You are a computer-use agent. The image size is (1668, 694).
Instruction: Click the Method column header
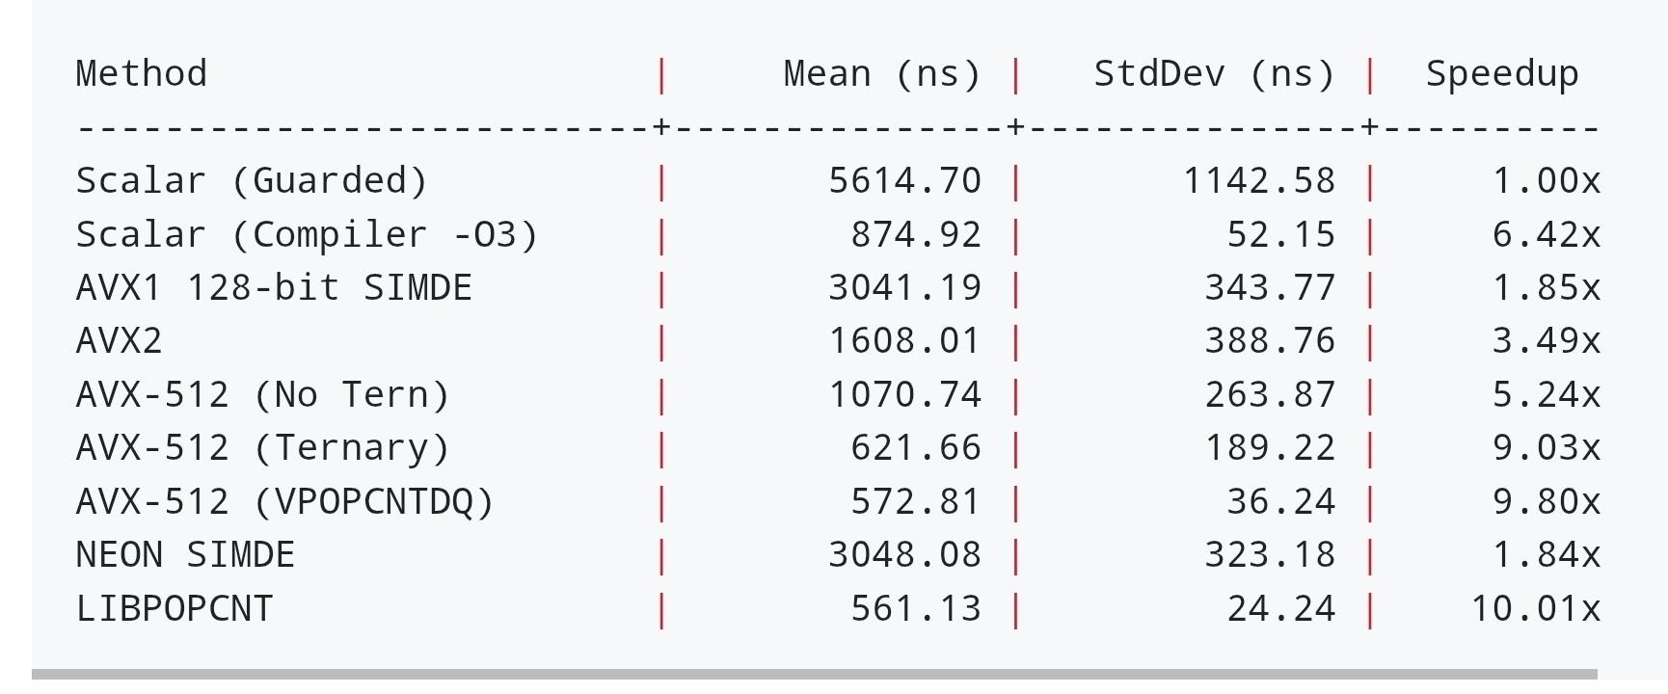pyautogui.click(x=141, y=74)
